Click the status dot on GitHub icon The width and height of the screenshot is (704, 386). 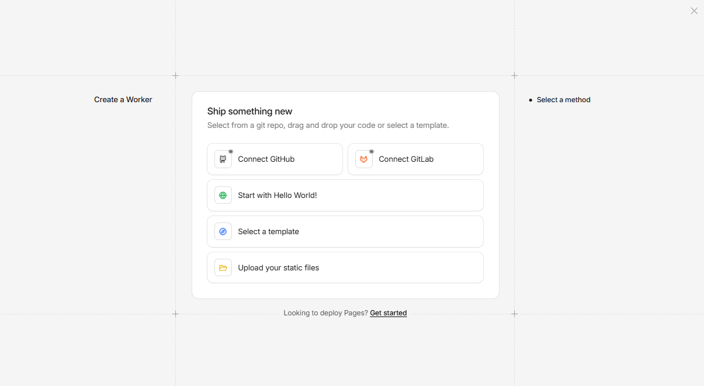coord(231,151)
